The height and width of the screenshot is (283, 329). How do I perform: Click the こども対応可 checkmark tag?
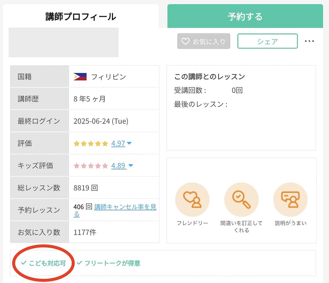pos(43,263)
